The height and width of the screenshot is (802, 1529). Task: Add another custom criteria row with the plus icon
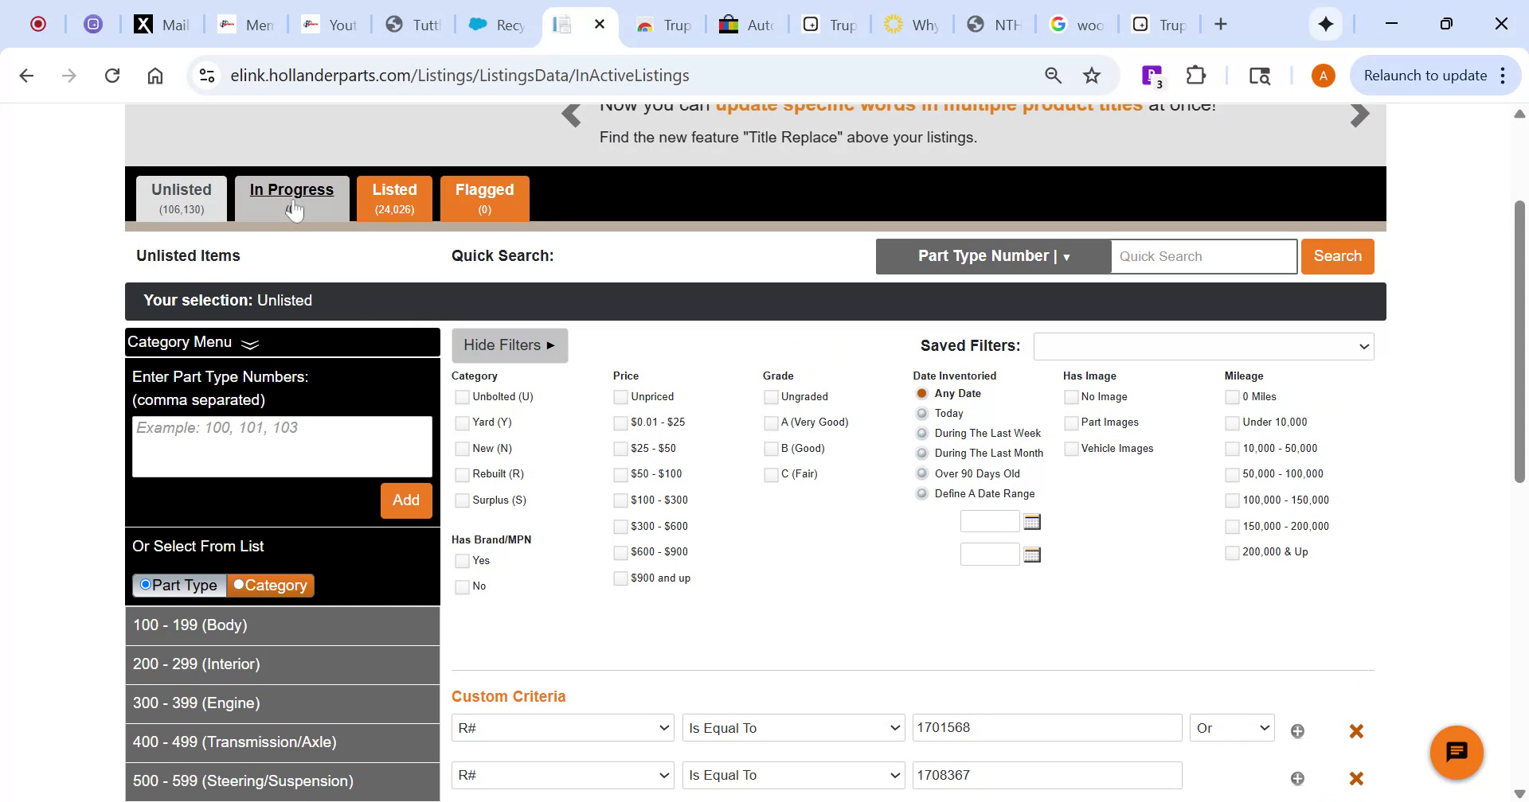click(x=1297, y=730)
